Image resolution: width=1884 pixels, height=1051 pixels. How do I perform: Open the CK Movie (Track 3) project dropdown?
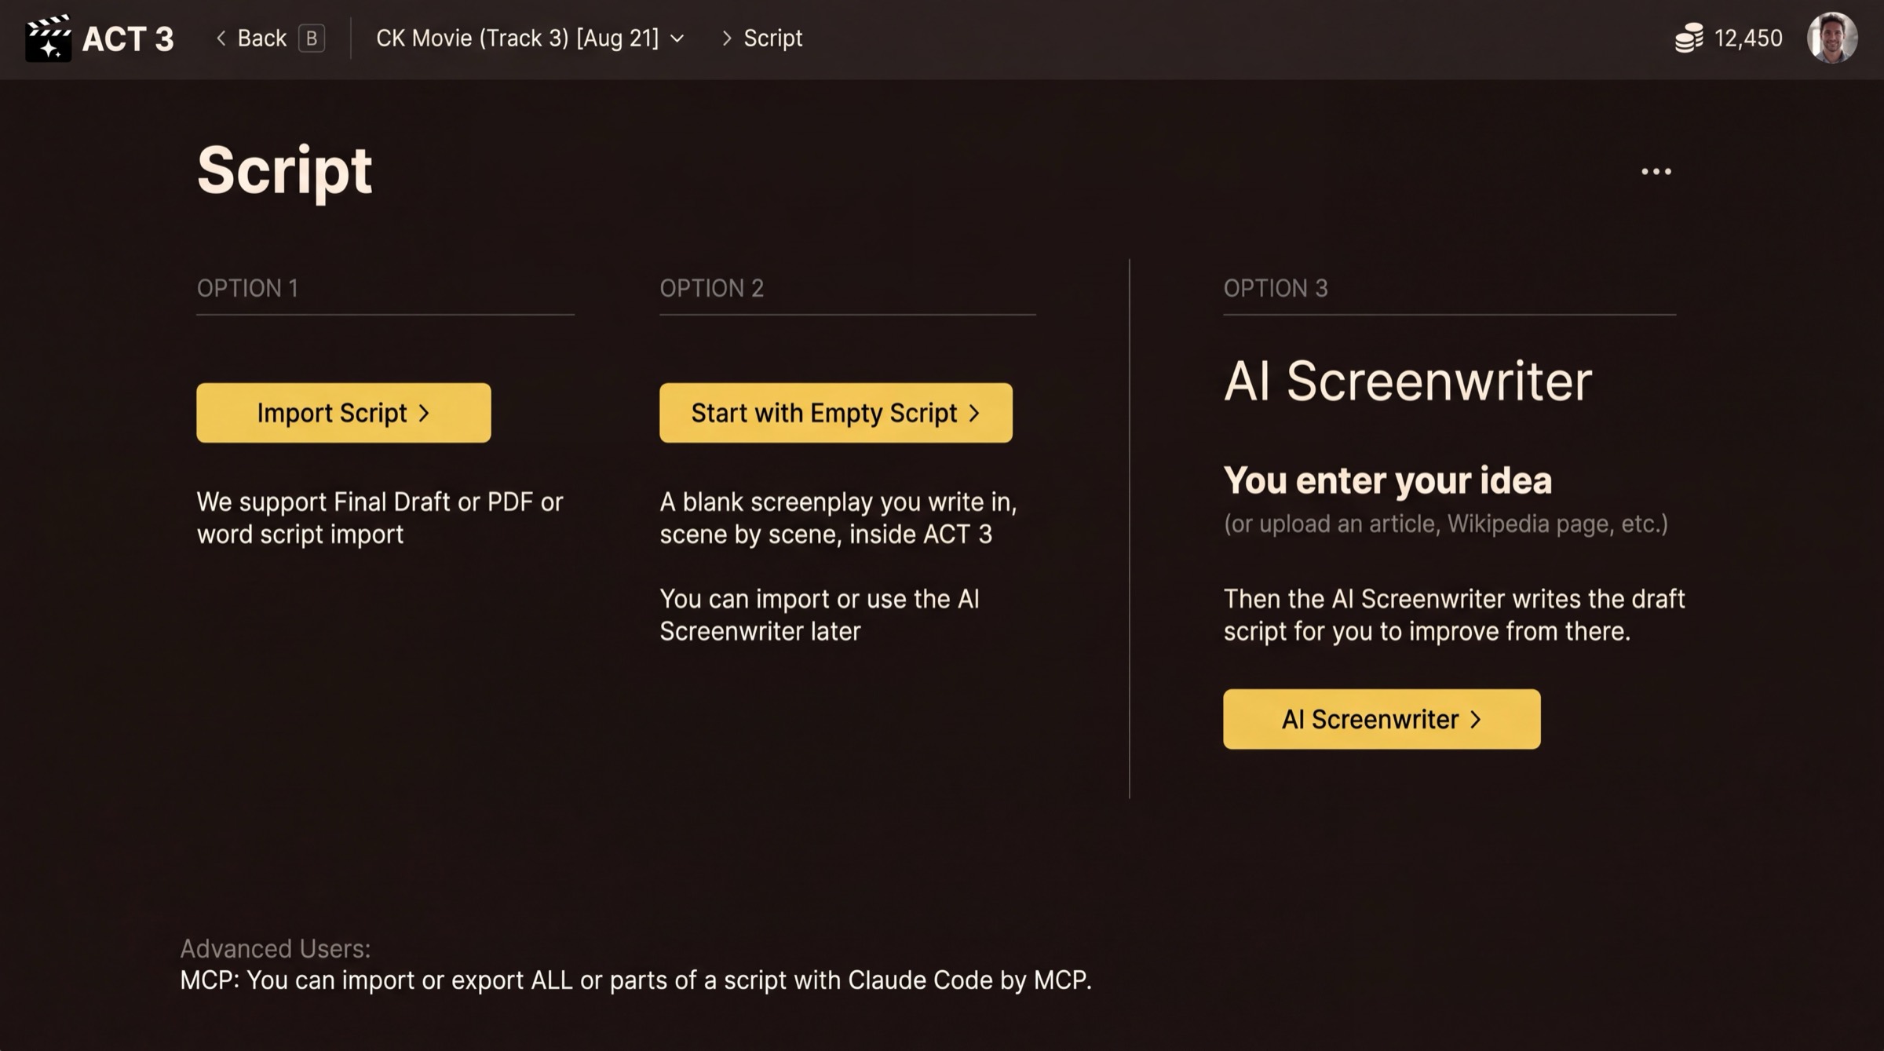(530, 38)
